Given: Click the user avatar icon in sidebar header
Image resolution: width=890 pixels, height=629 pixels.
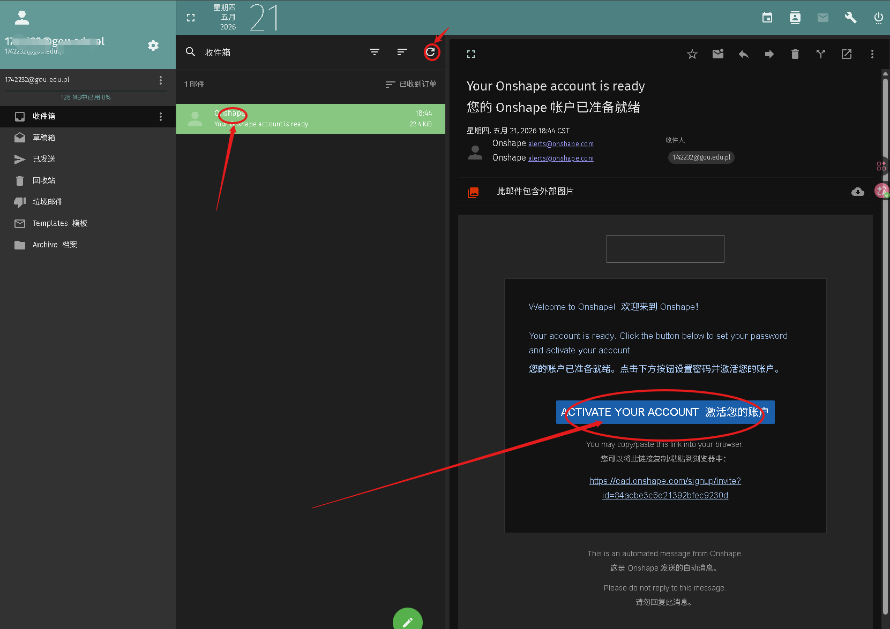Looking at the screenshot, I should (22, 18).
